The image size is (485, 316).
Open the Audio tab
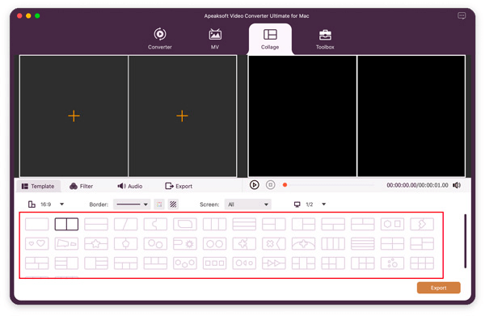pyautogui.click(x=130, y=186)
